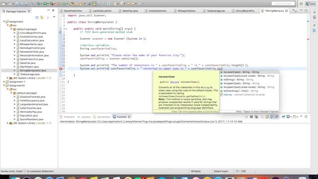Select the Java perspective button

click(x=311, y=3)
